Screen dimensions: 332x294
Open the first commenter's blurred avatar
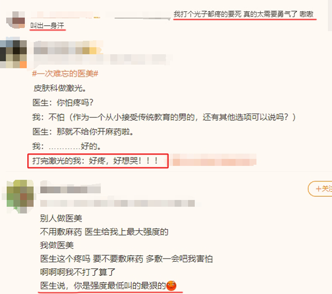(x=16, y=19)
